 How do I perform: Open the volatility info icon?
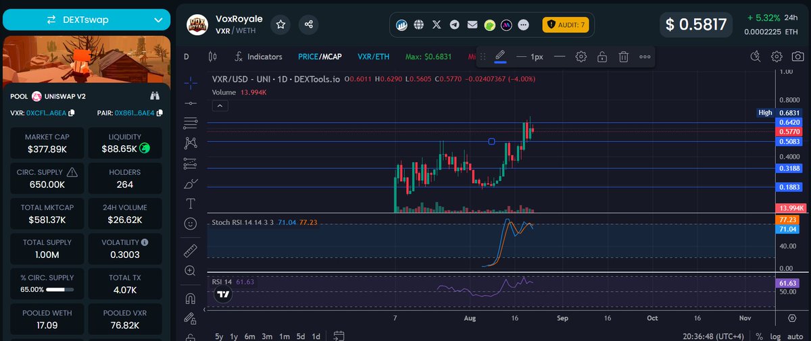(145, 242)
